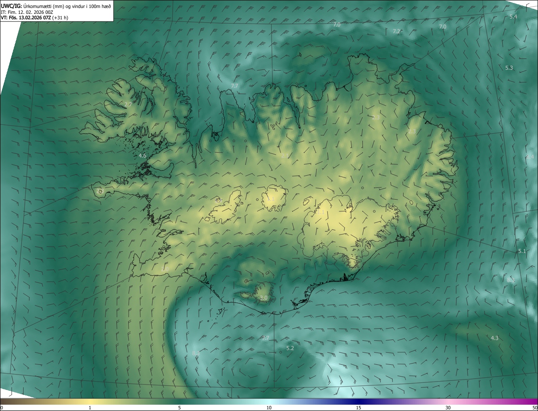The image size is (538, 411).
Task: Click the 5.1 value label on map
Action: [522, 251]
